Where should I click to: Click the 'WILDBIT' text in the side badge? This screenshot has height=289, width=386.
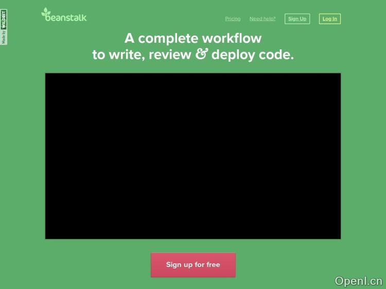4,20
